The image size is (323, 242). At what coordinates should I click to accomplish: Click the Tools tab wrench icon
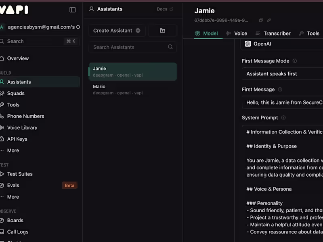point(301,33)
